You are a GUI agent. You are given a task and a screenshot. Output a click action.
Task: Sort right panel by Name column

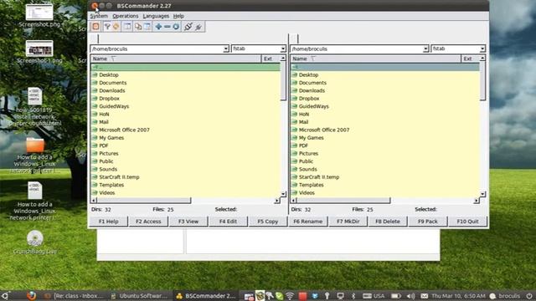point(375,59)
